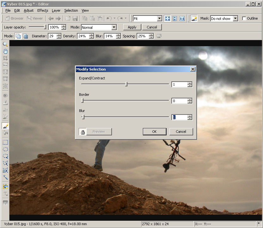Choose the Rectangular selection tool
This screenshot has height=228, width=263.
point(5,142)
